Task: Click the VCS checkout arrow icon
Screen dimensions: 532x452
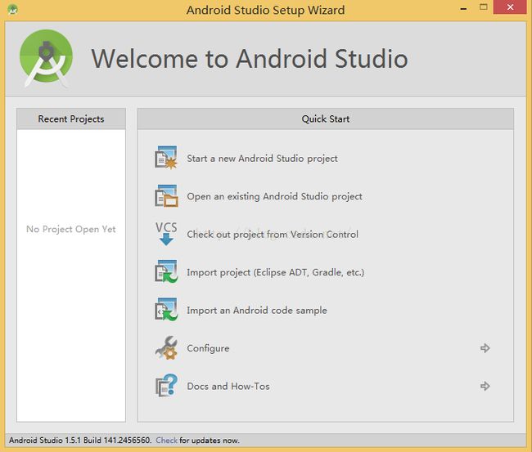Action: (166, 234)
